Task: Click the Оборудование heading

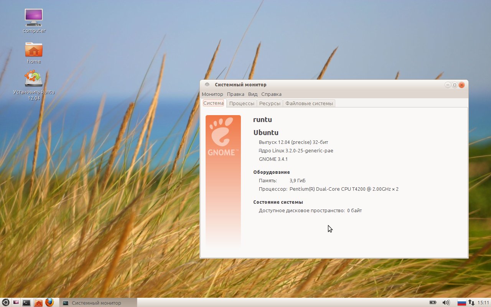Action: [x=272, y=172]
